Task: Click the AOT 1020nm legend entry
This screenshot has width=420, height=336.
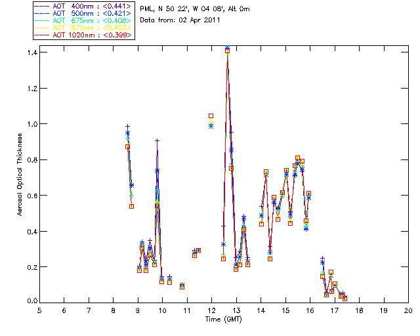Action: click(x=83, y=35)
